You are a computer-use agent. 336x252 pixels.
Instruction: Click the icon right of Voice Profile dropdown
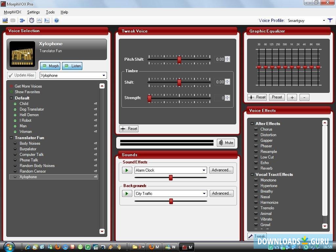tap(330, 20)
